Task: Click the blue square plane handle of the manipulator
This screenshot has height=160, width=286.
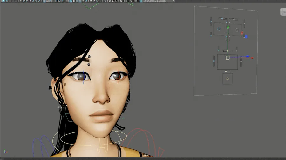Action: tap(246, 37)
